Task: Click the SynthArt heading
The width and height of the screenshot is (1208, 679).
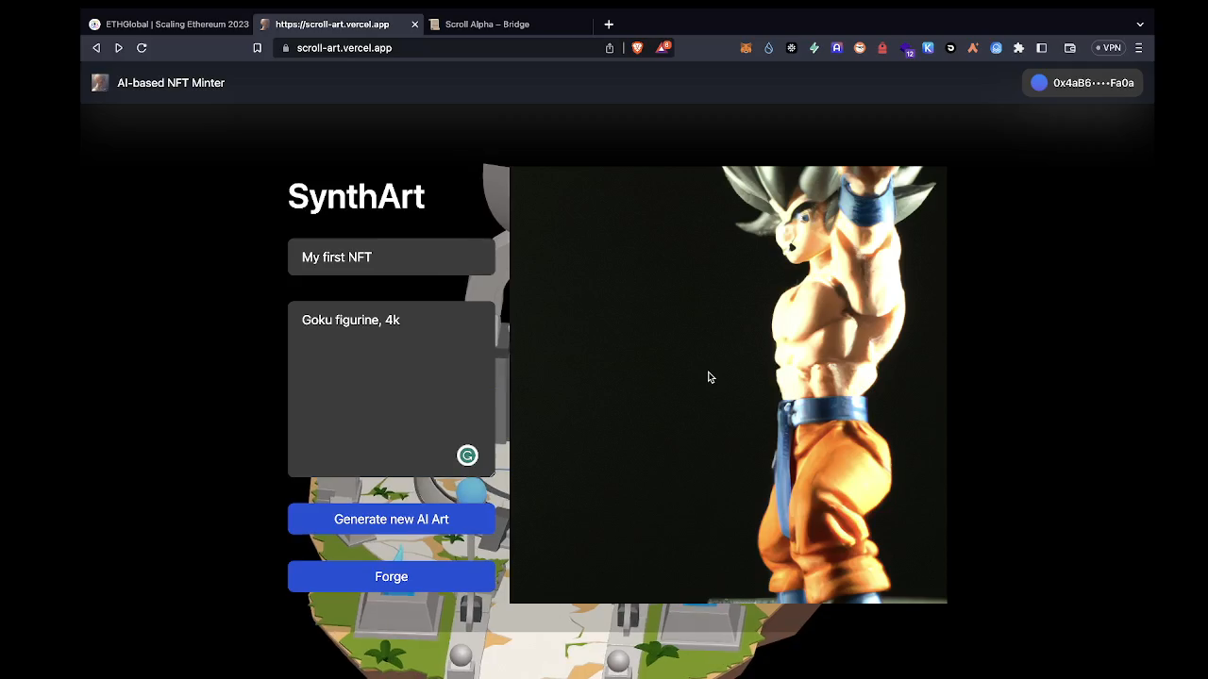Action: 356,197
